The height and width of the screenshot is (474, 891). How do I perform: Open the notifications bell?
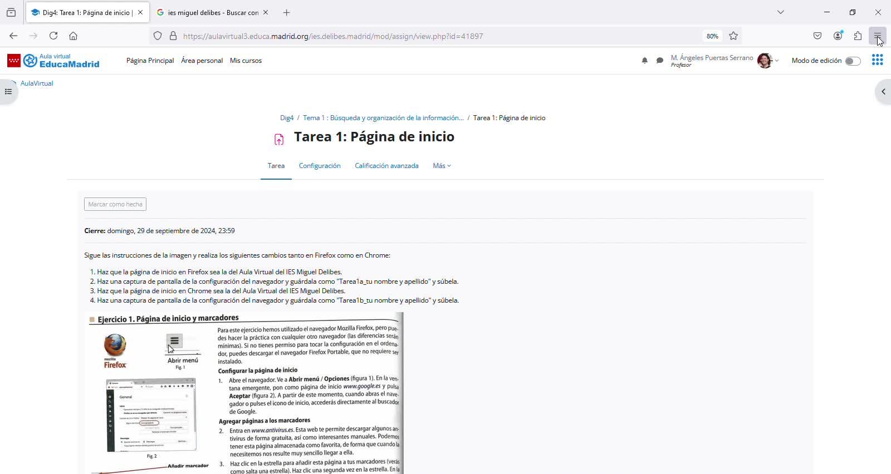tap(644, 61)
